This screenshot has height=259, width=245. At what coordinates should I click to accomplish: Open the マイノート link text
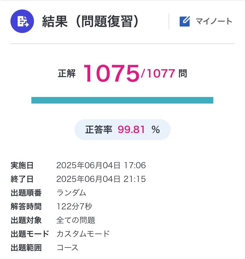click(x=214, y=21)
